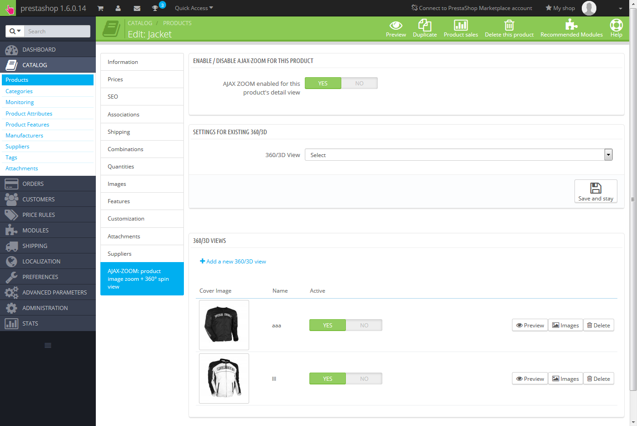637x426 pixels.
Task: Open the Combinations product tab
Action: click(125, 149)
